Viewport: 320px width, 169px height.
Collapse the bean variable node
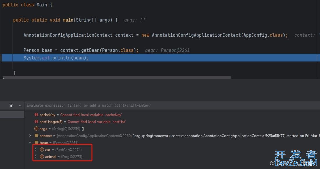coord(30,143)
